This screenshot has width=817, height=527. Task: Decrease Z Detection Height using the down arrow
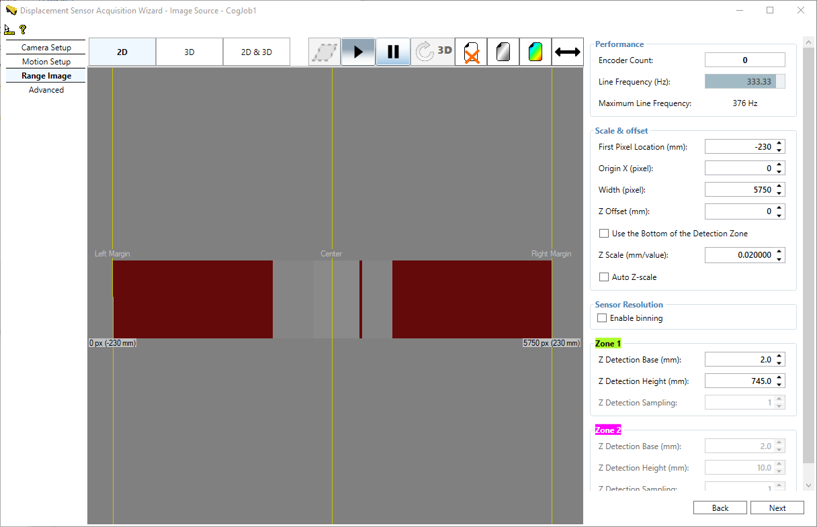(x=781, y=383)
